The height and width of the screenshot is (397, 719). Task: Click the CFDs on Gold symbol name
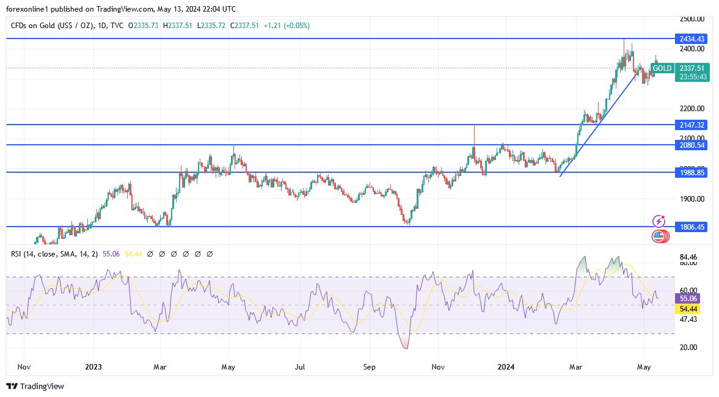52,27
